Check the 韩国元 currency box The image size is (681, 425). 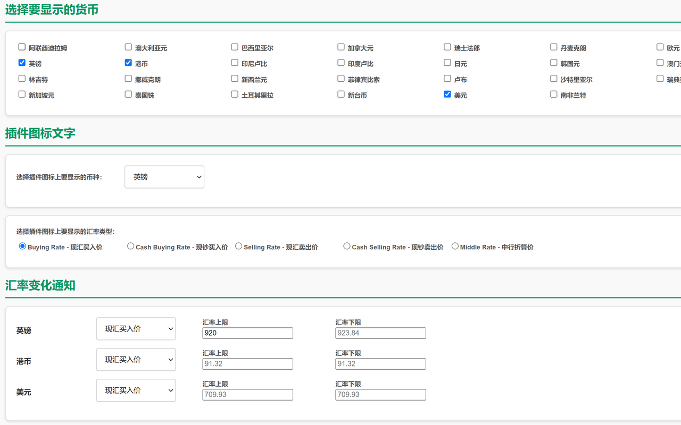[x=553, y=62]
